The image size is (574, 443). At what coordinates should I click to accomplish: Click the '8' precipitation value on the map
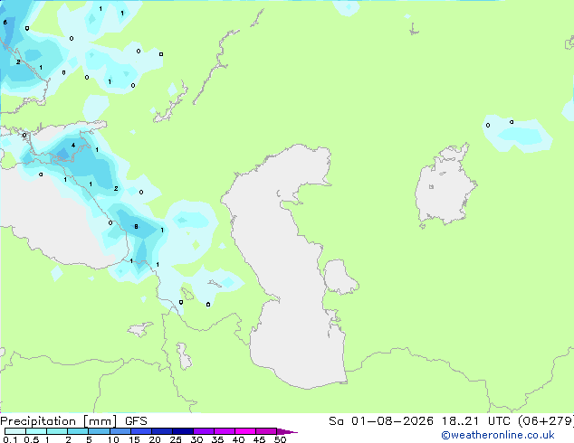[x=136, y=227]
